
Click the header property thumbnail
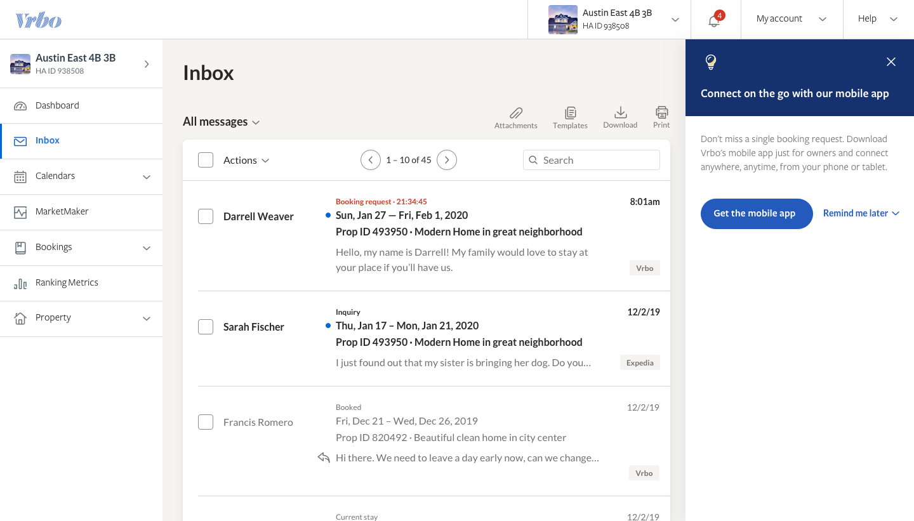[563, 20]
